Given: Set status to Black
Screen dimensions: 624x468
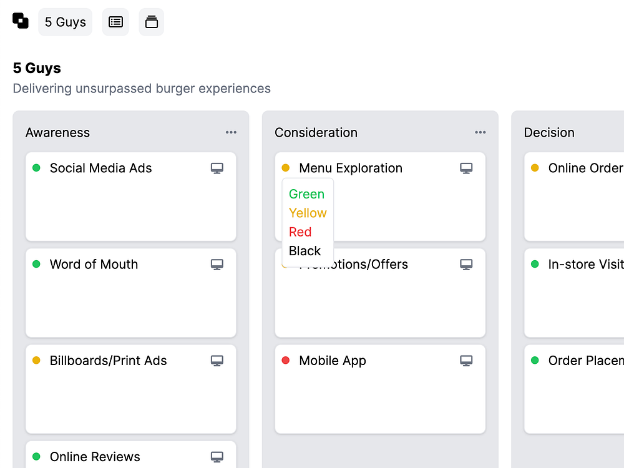Looking at the screenshot, I should [305, 251].
